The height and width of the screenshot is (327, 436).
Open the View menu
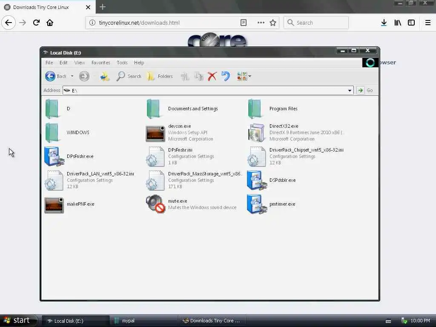tap(80, 63)
